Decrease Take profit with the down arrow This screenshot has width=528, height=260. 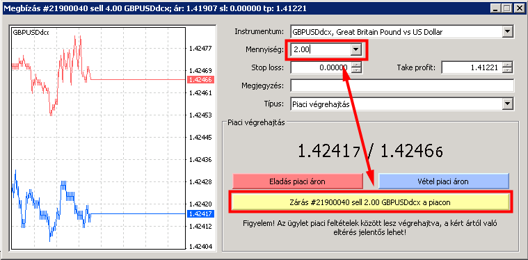click(x=507, y=70)
